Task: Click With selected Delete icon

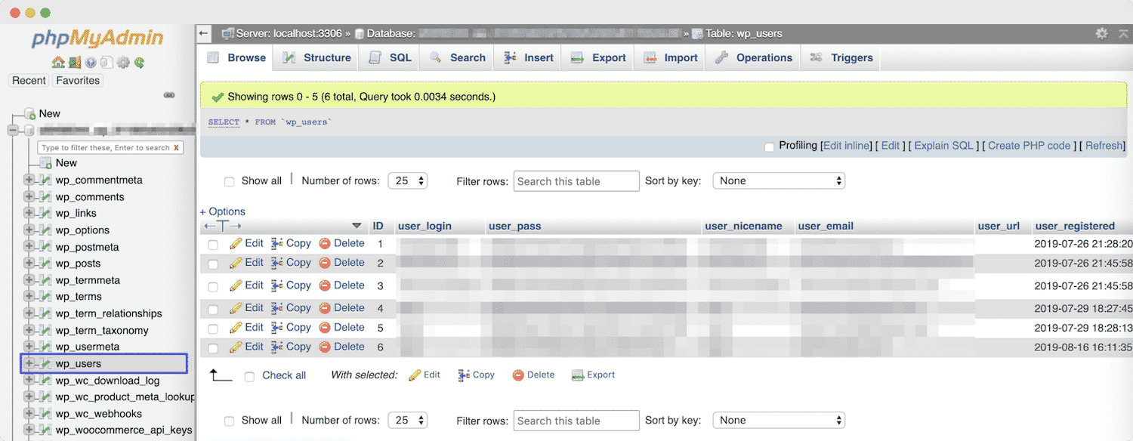Action: coord(518,375)
